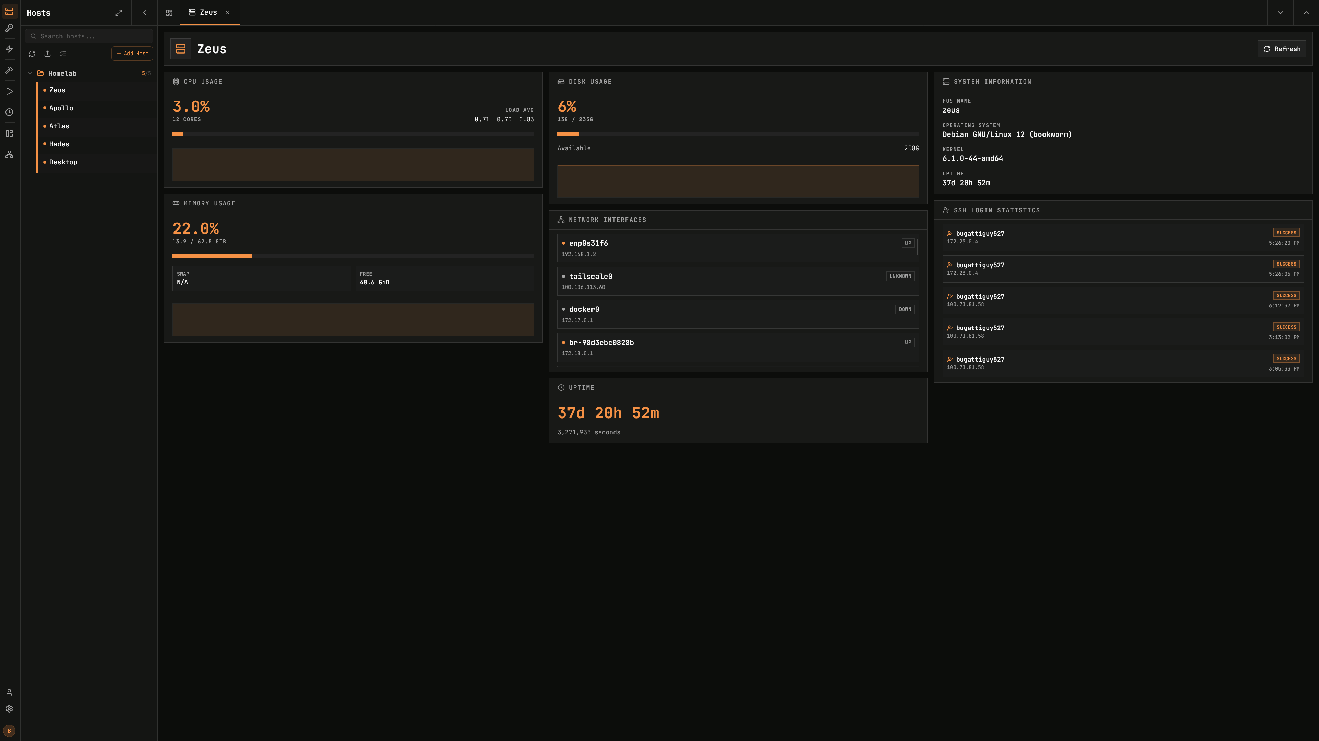
Task: Focus the Search hosts field
Action: (89, 36)
